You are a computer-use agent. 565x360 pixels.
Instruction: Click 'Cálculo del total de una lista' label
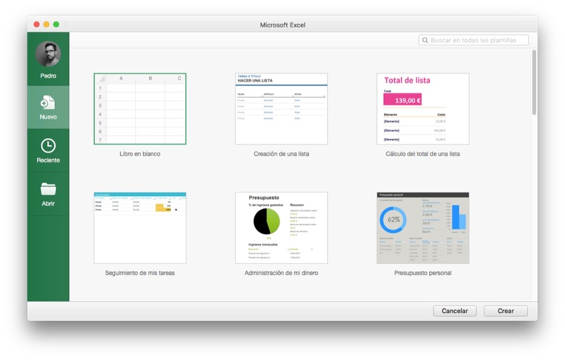[423, 154]
